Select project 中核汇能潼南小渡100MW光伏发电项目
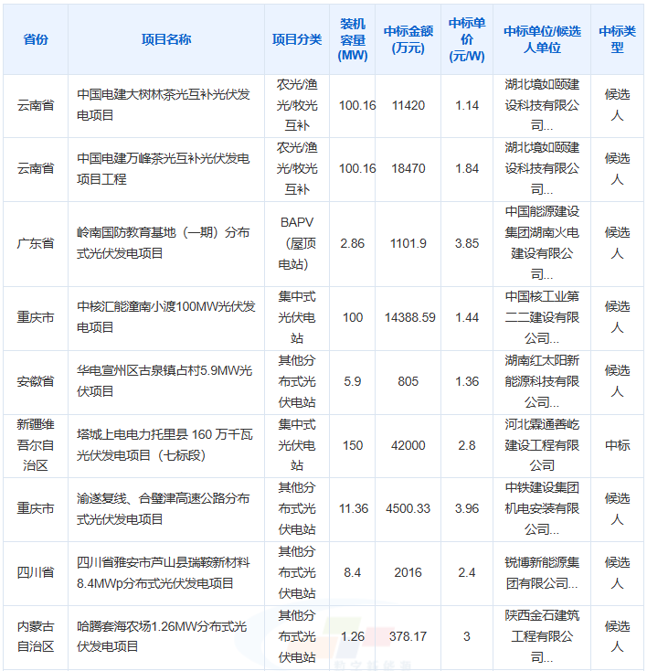Image resolution: width=647 pixels, height=671 pixels. (166, 317)
